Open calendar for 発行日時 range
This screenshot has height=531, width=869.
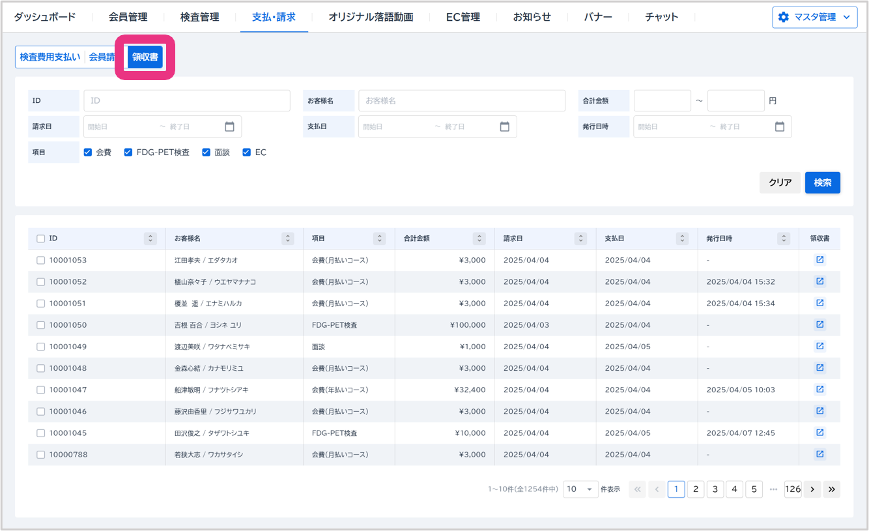779,126
